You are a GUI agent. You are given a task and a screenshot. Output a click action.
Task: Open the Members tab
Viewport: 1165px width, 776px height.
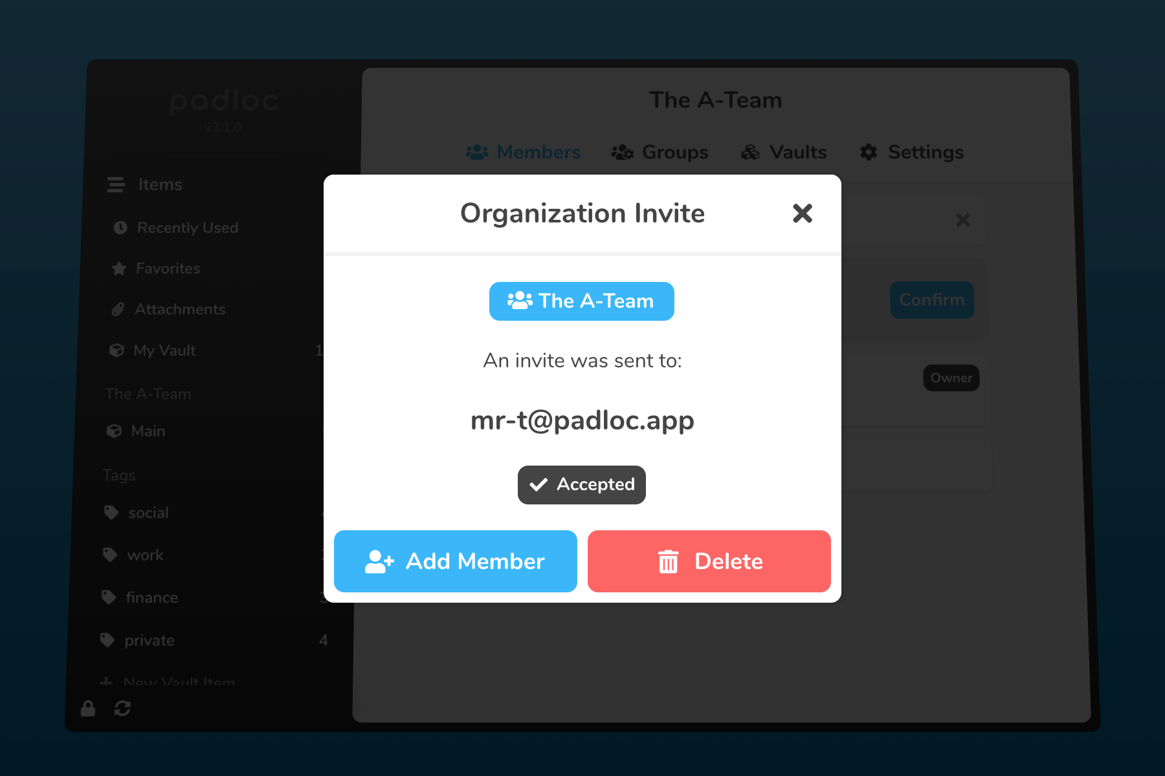click(523, 153)
